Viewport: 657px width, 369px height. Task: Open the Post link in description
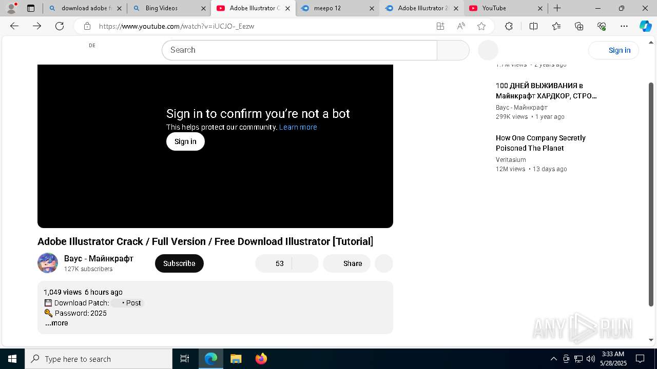[x=128, y=303]
